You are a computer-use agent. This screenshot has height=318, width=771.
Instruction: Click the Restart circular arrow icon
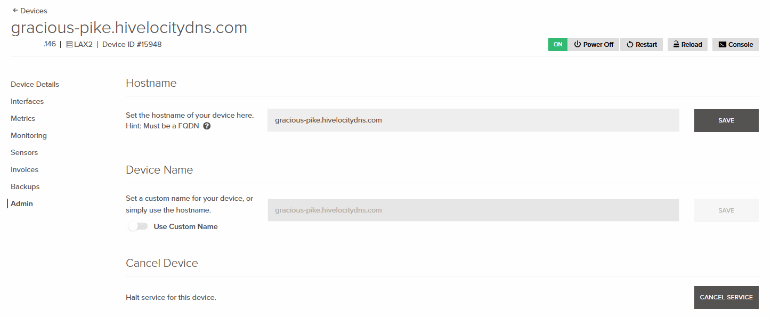point(630,45)
